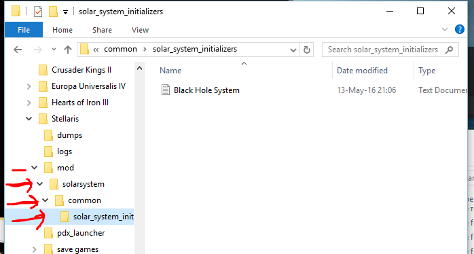Viewport: 474px width, 254px height.
Task: Click the 13-May-16 21:06 date cell
Action: pyautogui.click(x=367, y=90)
